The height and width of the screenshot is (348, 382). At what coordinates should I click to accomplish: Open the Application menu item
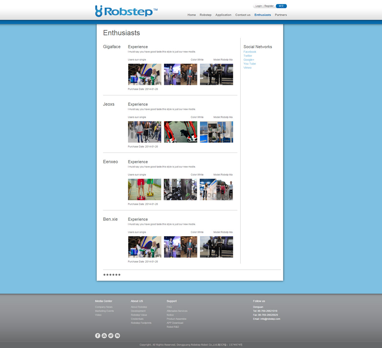223,15
